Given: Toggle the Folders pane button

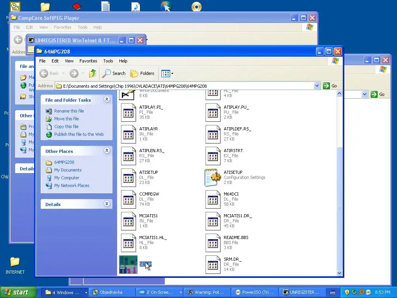Looking at the screenshot, I should (142, 73).
